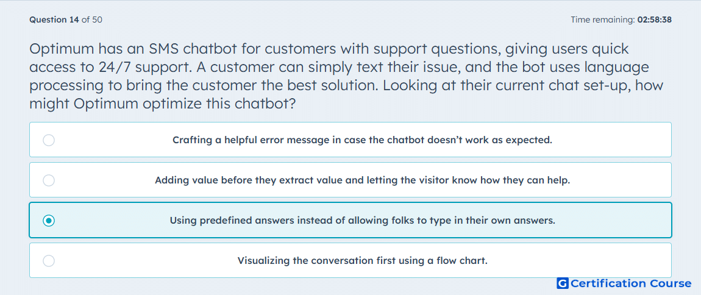Click the Certification Course watermark text
701x295 pixels.
click(x=632, y=283)
